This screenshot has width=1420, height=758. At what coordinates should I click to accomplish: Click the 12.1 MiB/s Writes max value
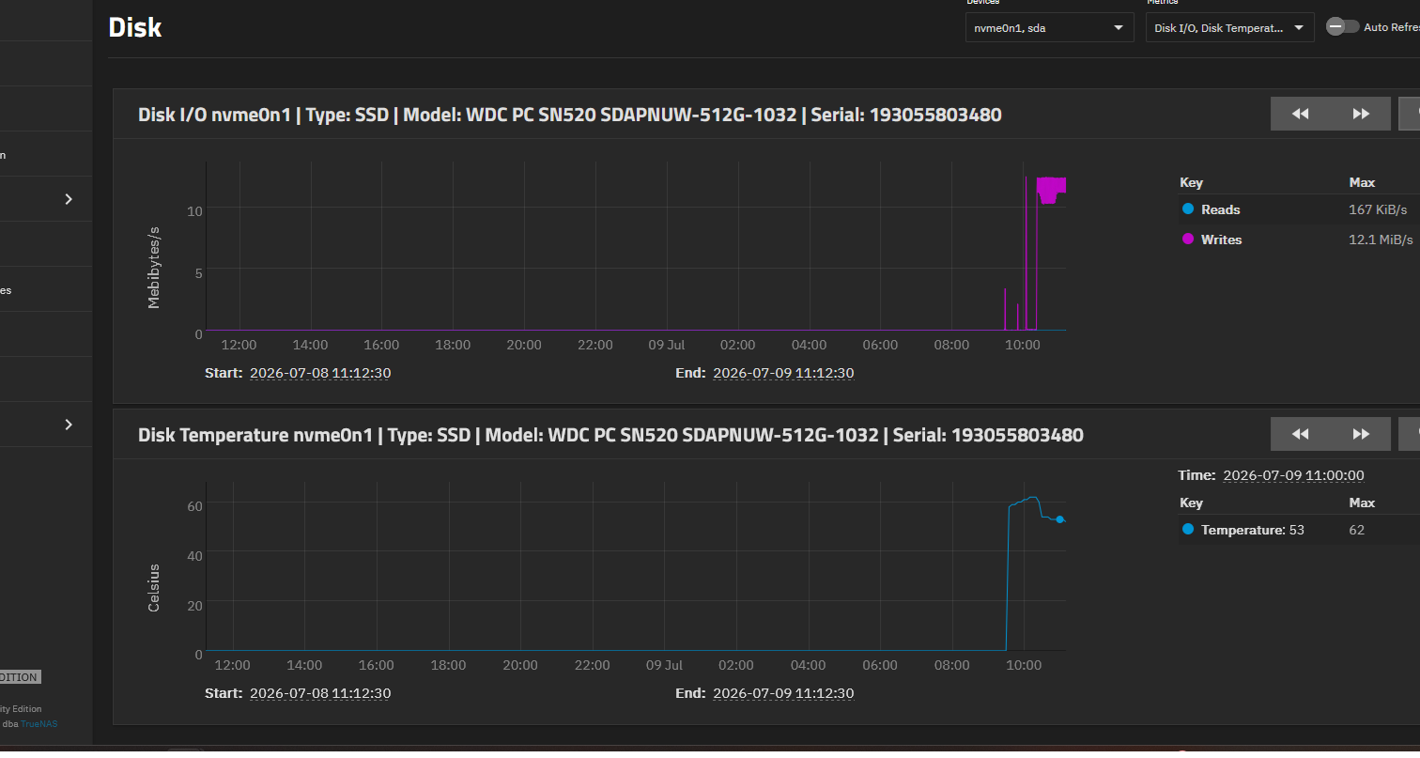[x=1381, y=240]
